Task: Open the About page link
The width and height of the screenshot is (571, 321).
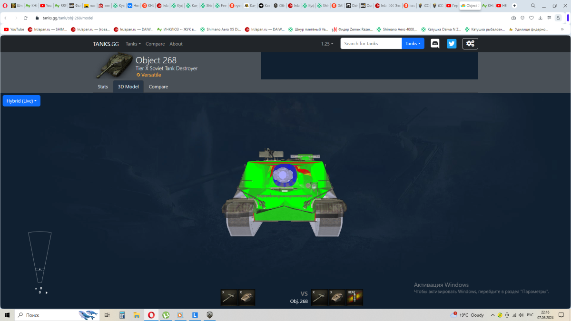Action: (x=176, y=44)
